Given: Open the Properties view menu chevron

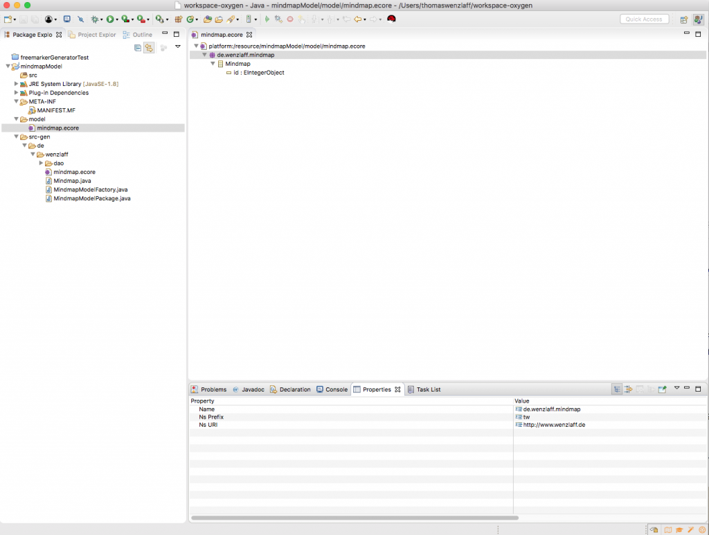Looking at the screenshot, I should pyautogui.click(x=677, y=389).
